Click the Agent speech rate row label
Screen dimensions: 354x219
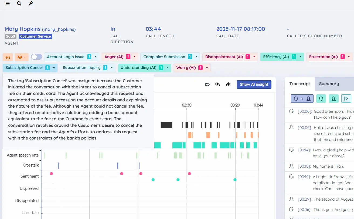click(23, 155)
